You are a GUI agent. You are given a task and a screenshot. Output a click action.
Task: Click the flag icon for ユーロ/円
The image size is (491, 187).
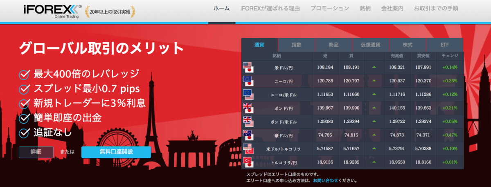click(248, 81)
